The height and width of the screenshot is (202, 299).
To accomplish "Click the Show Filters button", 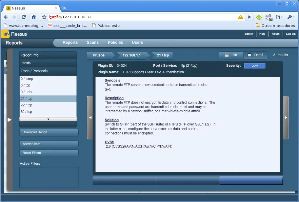I will coord(49,144).
